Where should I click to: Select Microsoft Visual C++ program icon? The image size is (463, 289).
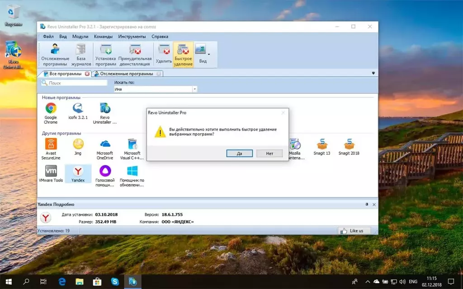132,149
